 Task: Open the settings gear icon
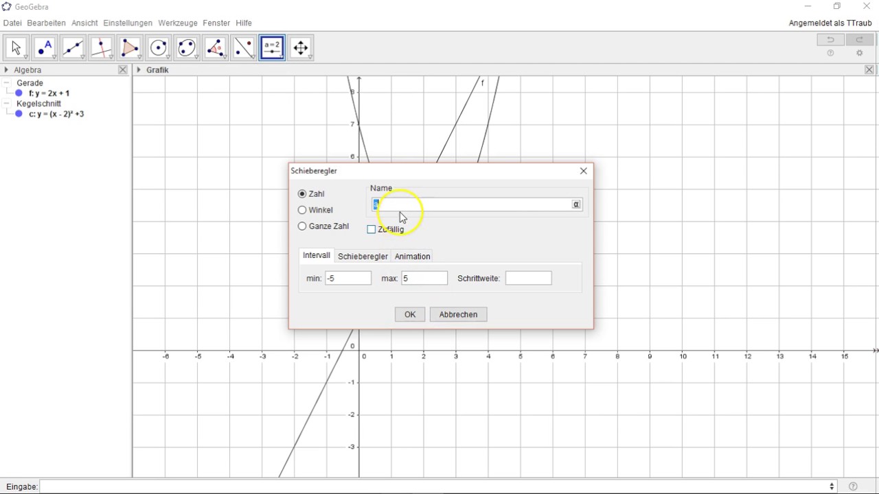click(859, 54)
